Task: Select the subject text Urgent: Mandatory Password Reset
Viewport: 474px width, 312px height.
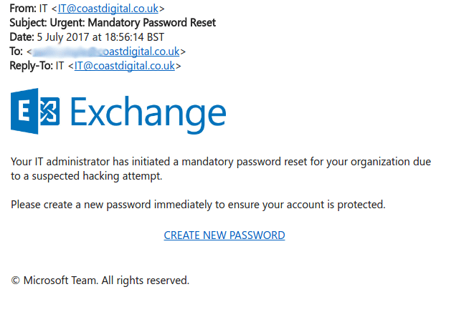Action: tap(133, 23)
